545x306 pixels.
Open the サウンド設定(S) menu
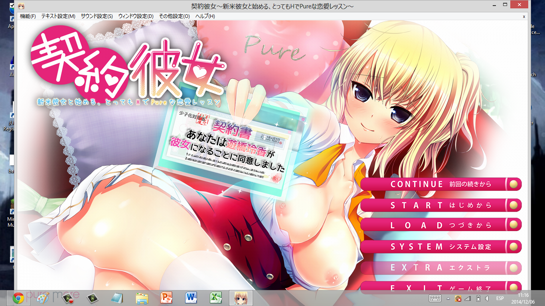click(x=97, y=16)
